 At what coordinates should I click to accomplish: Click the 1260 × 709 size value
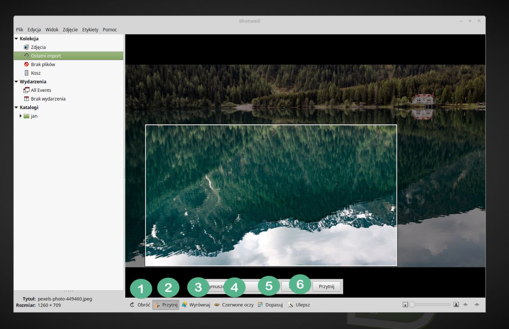[49, 305]
